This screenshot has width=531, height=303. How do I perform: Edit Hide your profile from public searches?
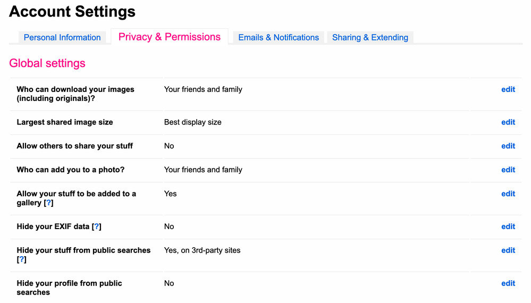[x=508, y=283]
